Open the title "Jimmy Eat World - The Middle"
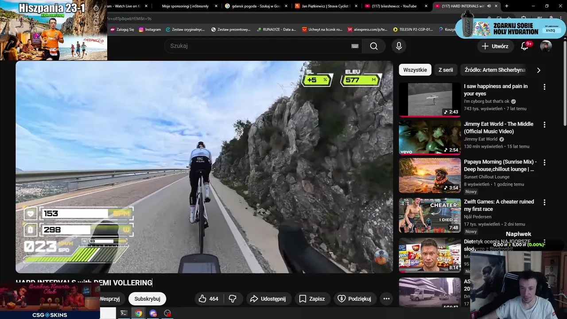567x319 pixels. tap(498, 128)
